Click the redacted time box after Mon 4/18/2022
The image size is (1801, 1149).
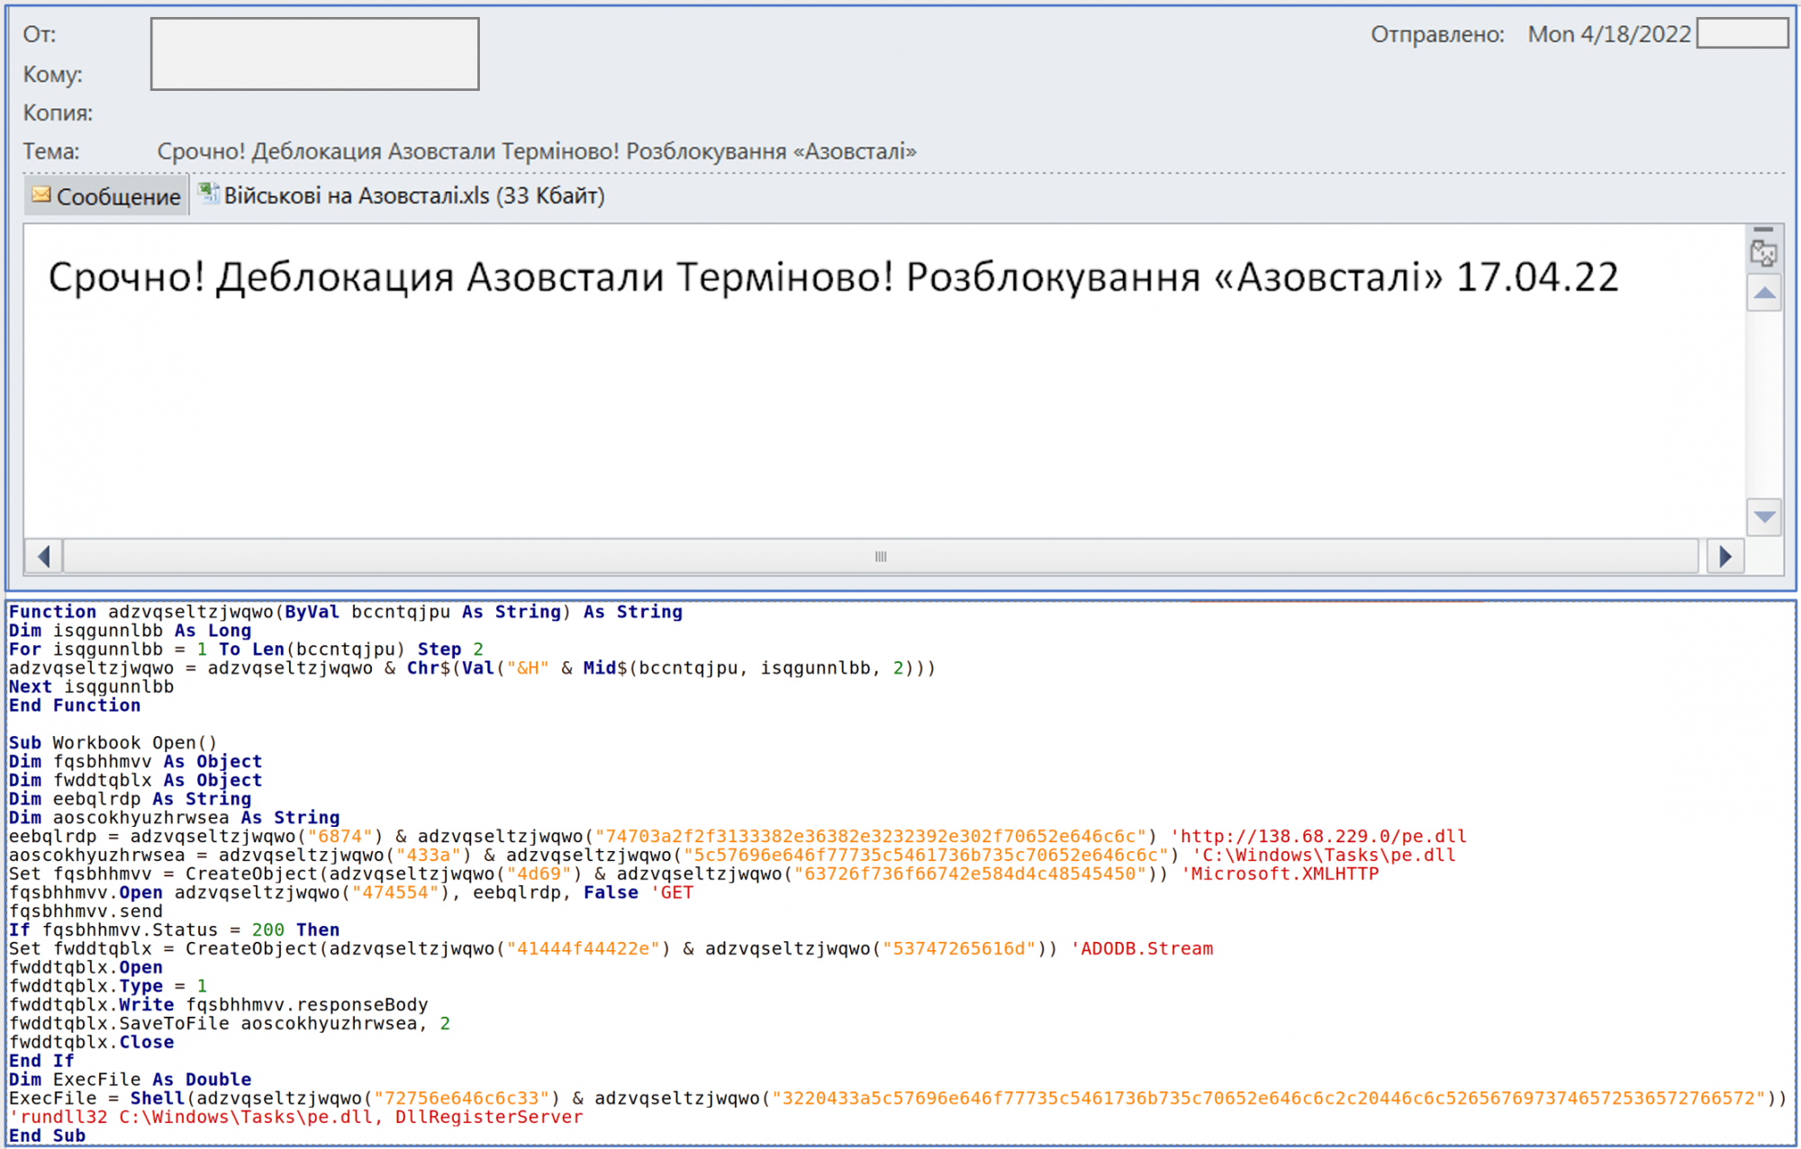1742,34
